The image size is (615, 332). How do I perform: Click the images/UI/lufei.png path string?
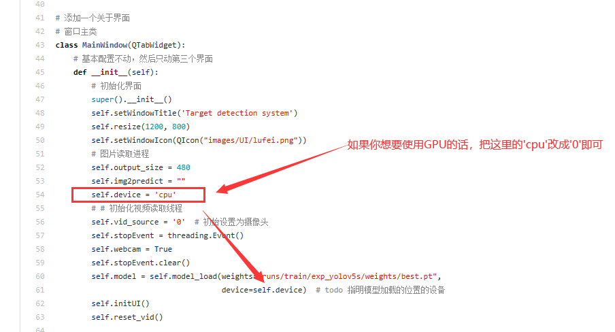pos(250,140)
